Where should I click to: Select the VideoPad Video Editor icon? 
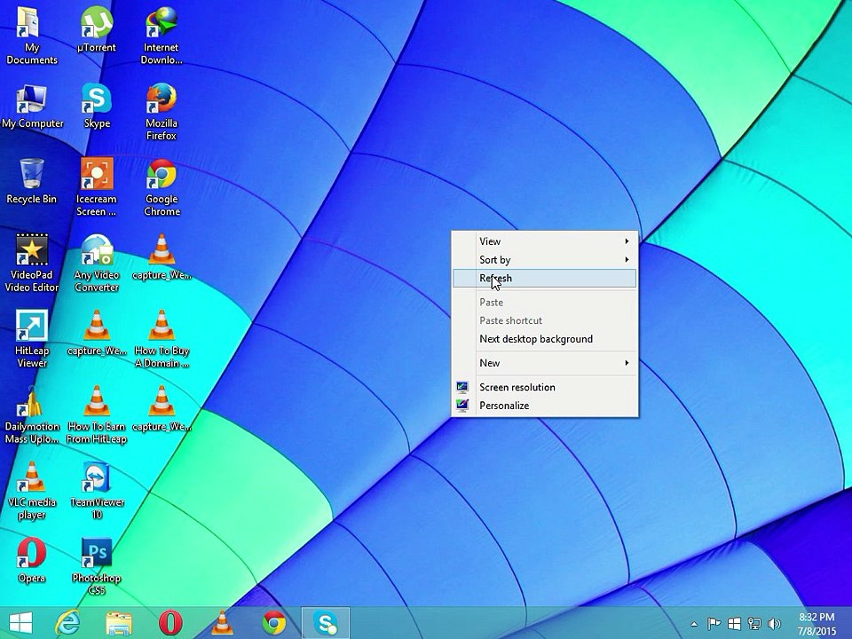32,264
